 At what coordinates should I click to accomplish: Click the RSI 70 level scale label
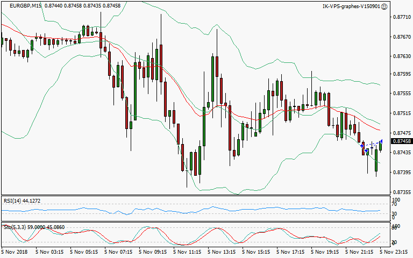(394, 204)
